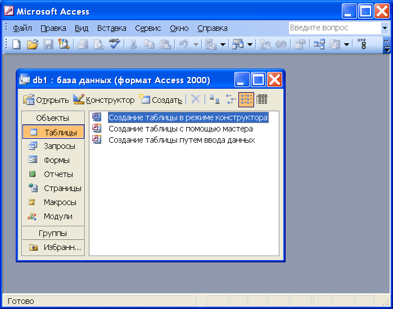Click the Save diskette icon
Screen dimensions: 393x309
click(x=48, y=44)
